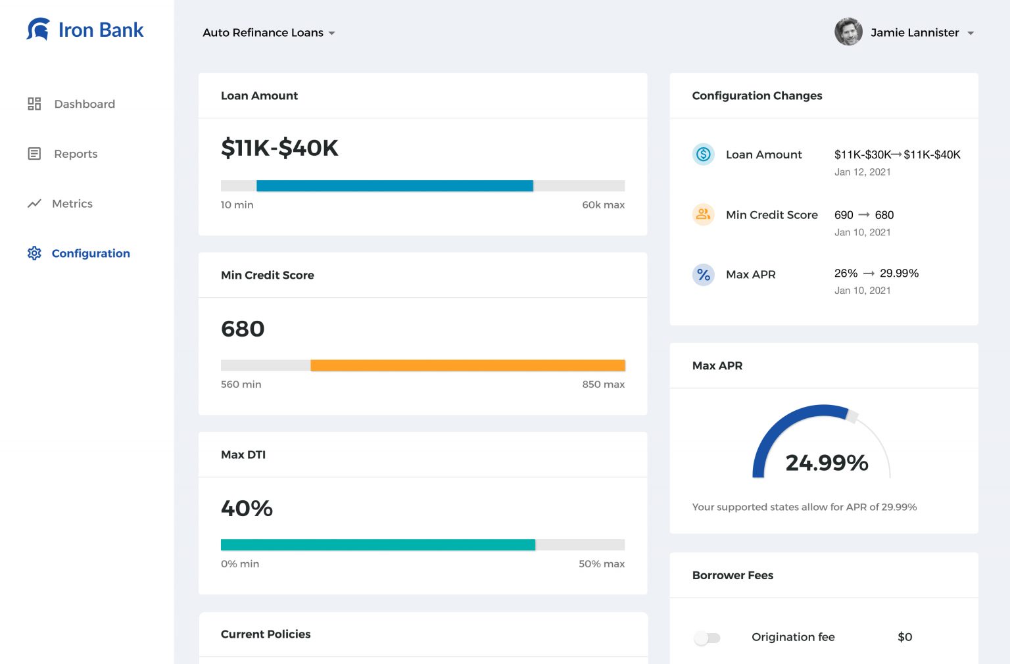Click the Loan Amount card heading

coord(259,96)
